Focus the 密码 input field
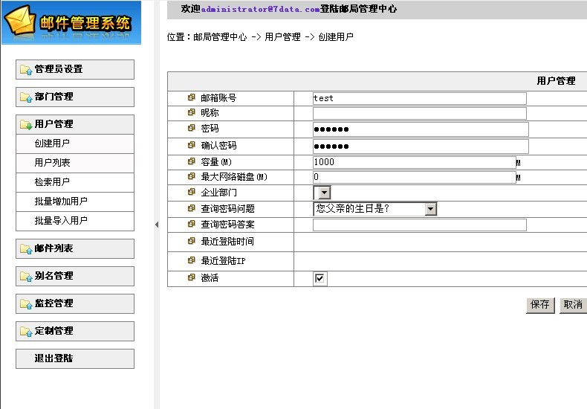The image size is (587, 409). click(x=421, y=129)
